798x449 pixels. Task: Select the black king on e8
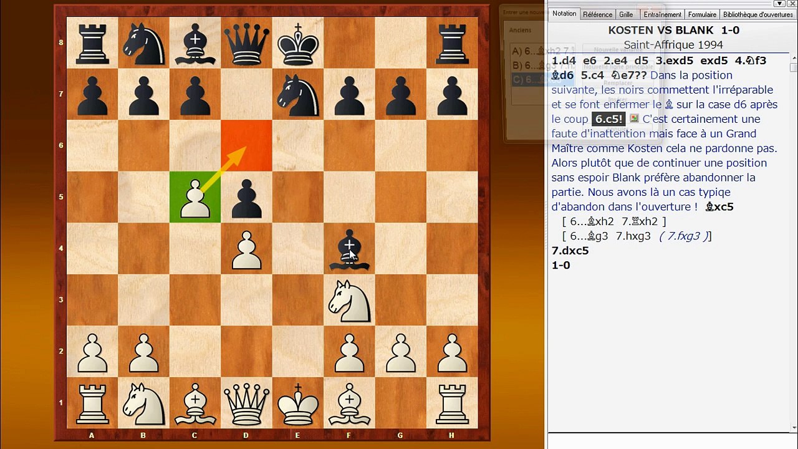coord(298,43)
